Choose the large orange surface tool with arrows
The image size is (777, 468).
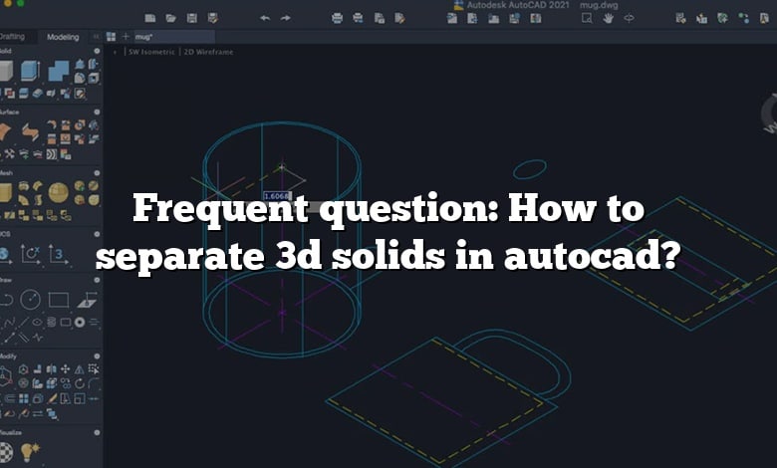point(30,131)
